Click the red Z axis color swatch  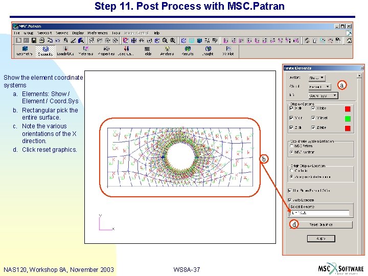pos(348,128)
